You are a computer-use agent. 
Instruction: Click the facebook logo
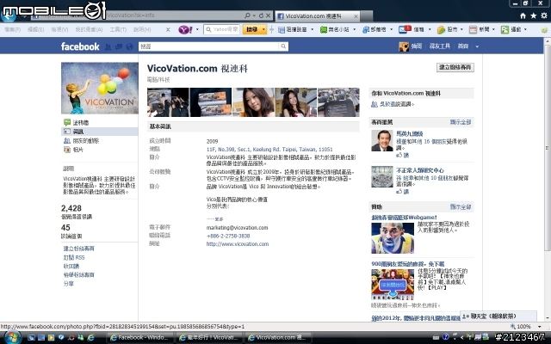(80, 46)
